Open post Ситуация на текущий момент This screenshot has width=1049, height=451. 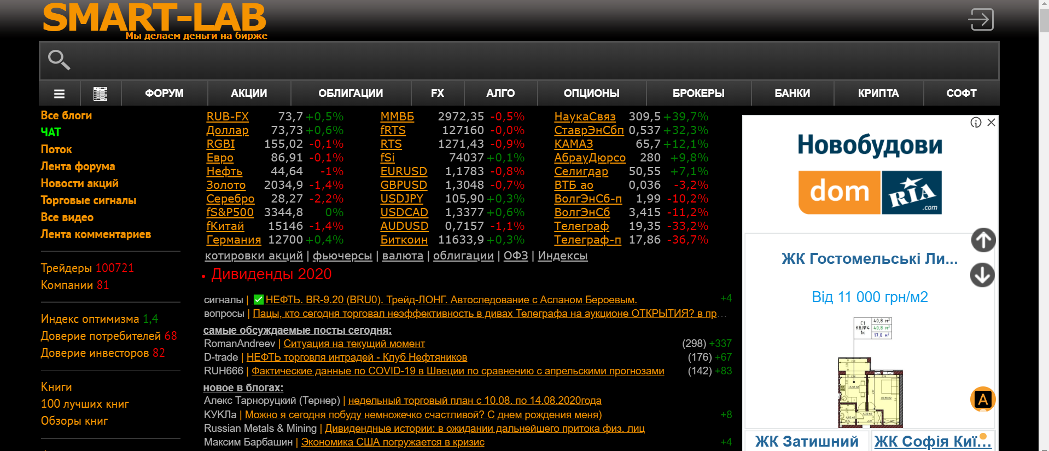click(x=354, y=344)
